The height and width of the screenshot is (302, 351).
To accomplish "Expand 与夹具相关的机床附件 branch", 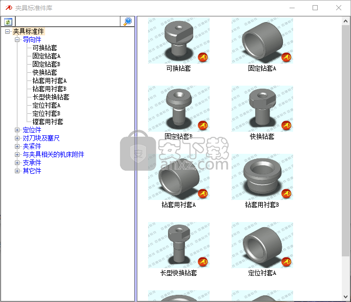I will click(x=17, y=154).
